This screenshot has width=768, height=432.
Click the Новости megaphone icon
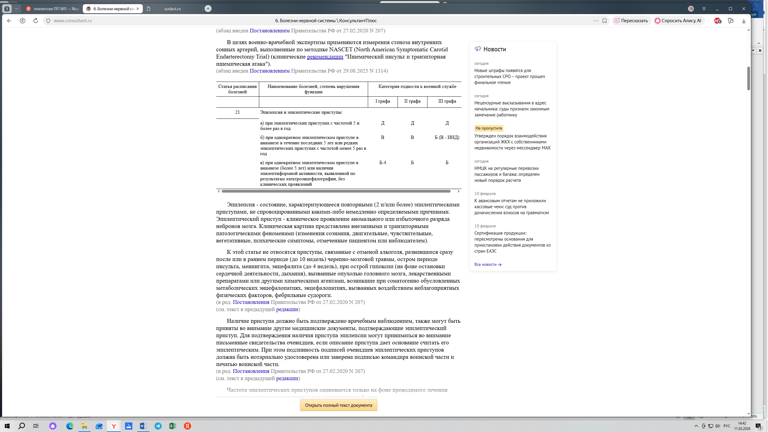478,49
